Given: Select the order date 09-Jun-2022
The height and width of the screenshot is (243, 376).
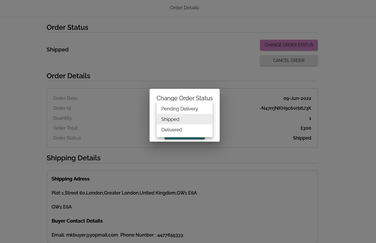Looking at the screenshot, I should point(297,98).
